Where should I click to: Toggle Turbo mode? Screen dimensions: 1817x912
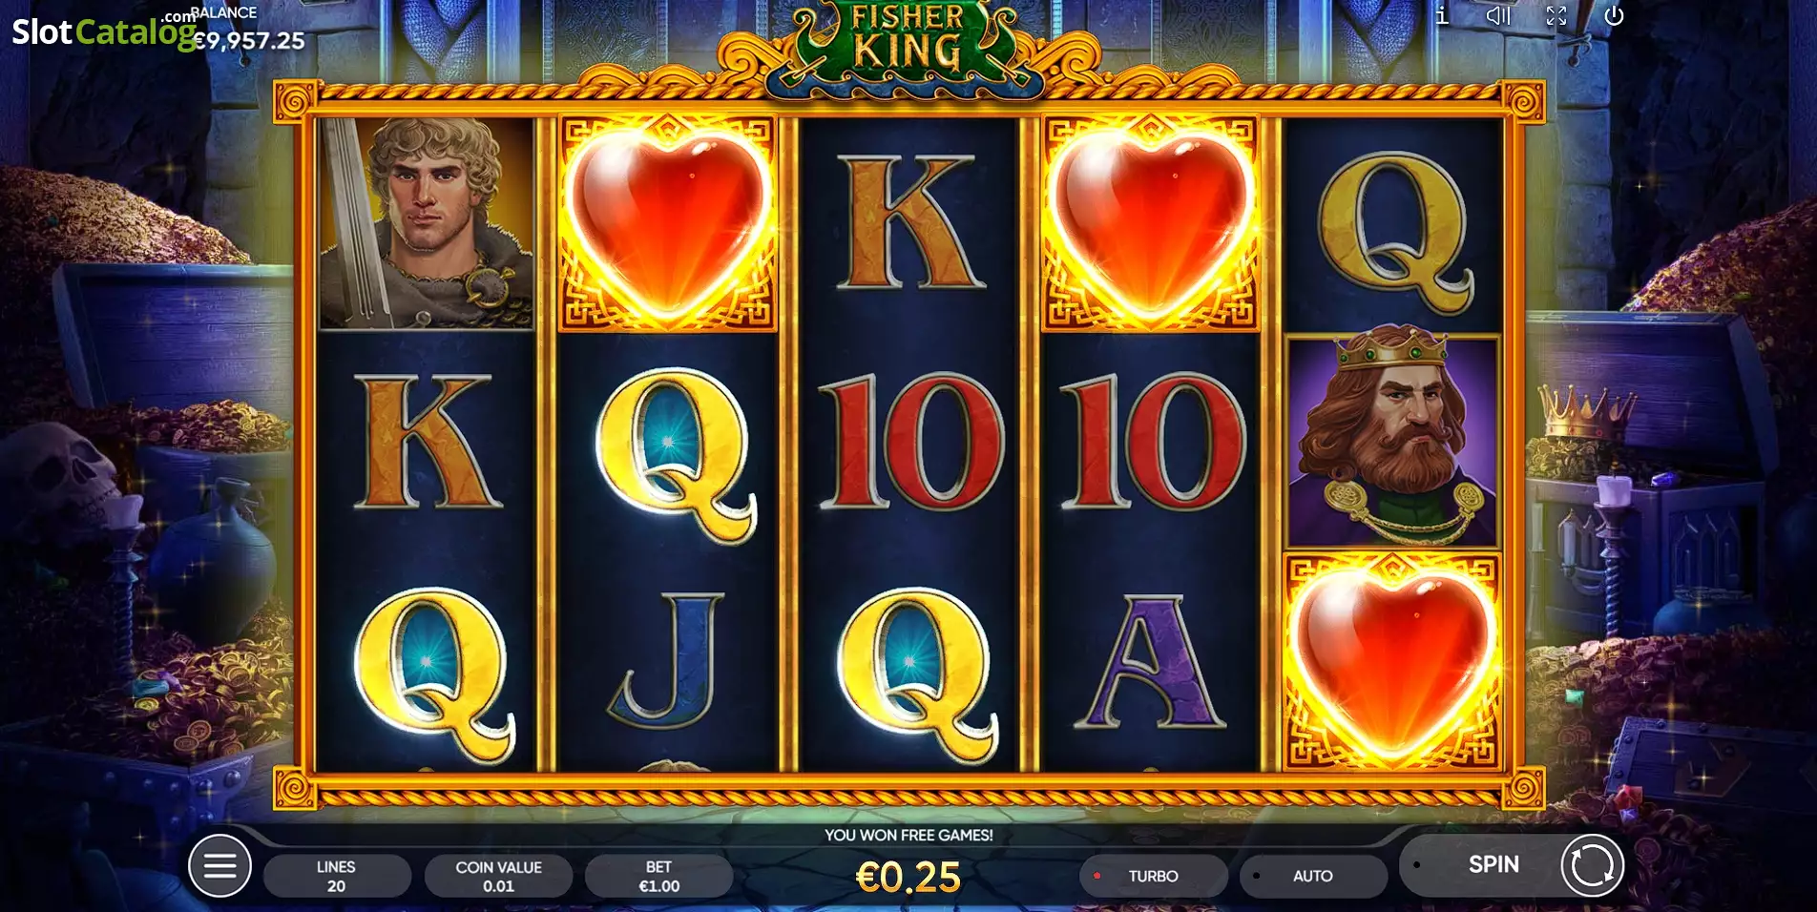point(1154,876)
